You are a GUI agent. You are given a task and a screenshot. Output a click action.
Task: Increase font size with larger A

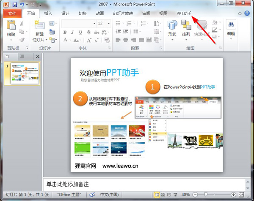coord(89,40)
